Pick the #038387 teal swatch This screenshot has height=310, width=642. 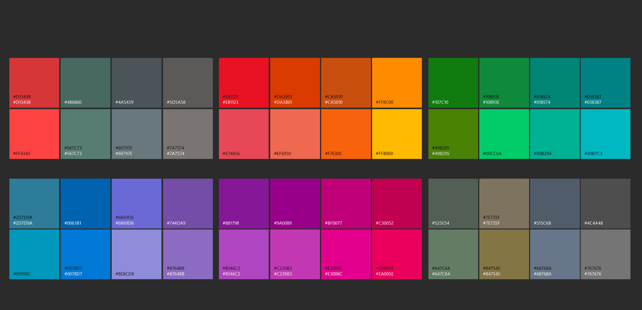605,82
